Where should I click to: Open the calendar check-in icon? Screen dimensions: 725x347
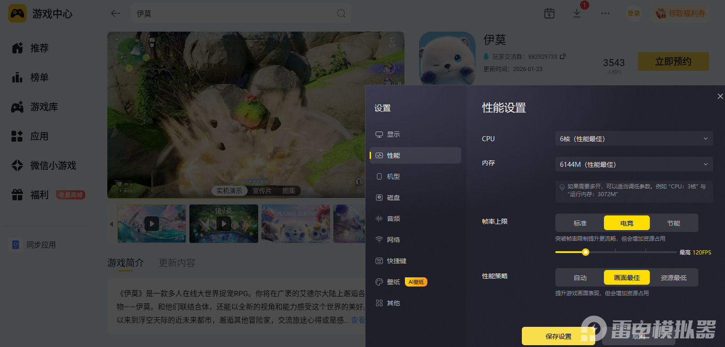coord(549,14)
